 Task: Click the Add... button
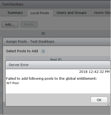10,24
